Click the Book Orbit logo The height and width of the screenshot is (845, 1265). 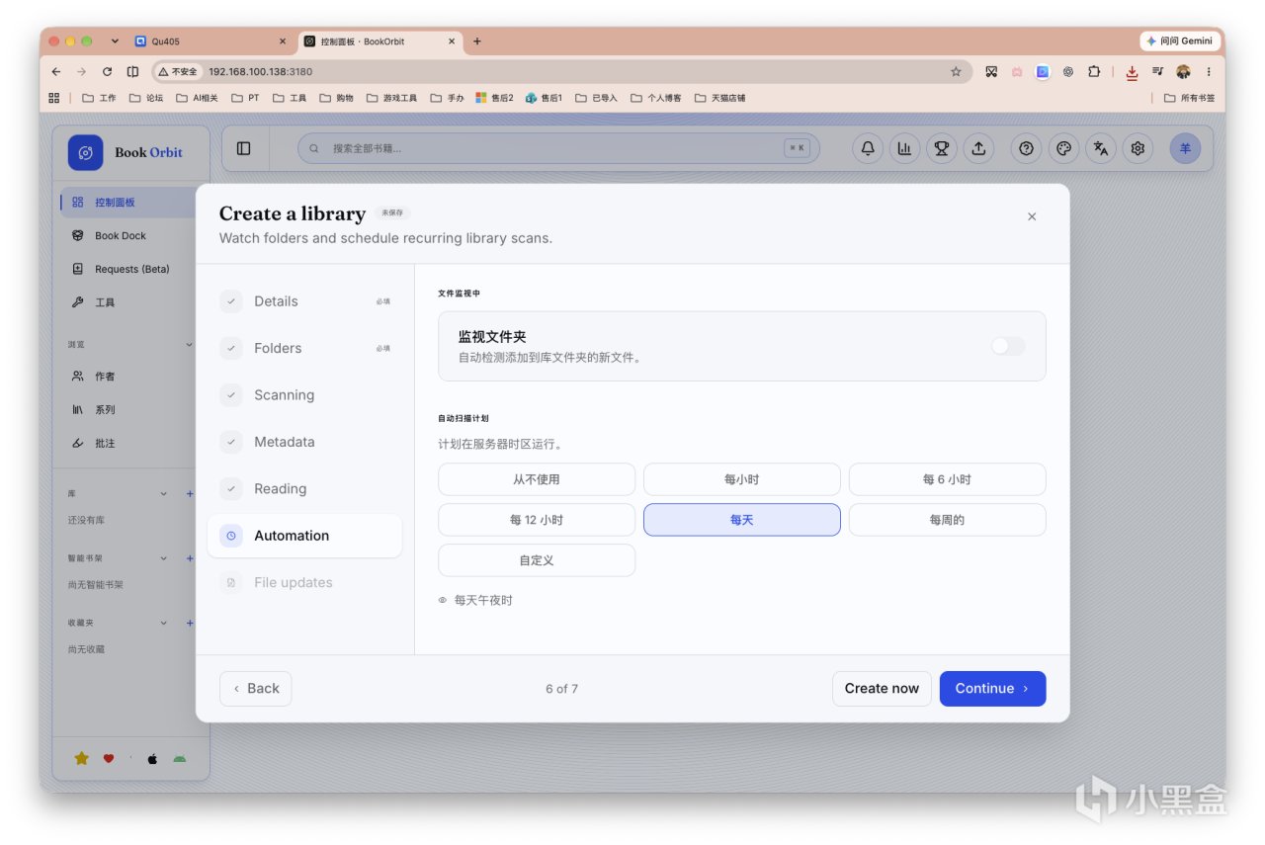[85, 152]
